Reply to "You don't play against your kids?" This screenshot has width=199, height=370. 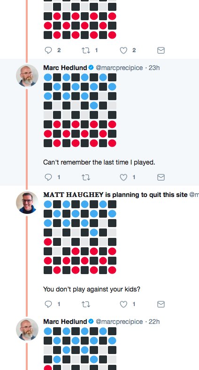[x=48, y=304]
